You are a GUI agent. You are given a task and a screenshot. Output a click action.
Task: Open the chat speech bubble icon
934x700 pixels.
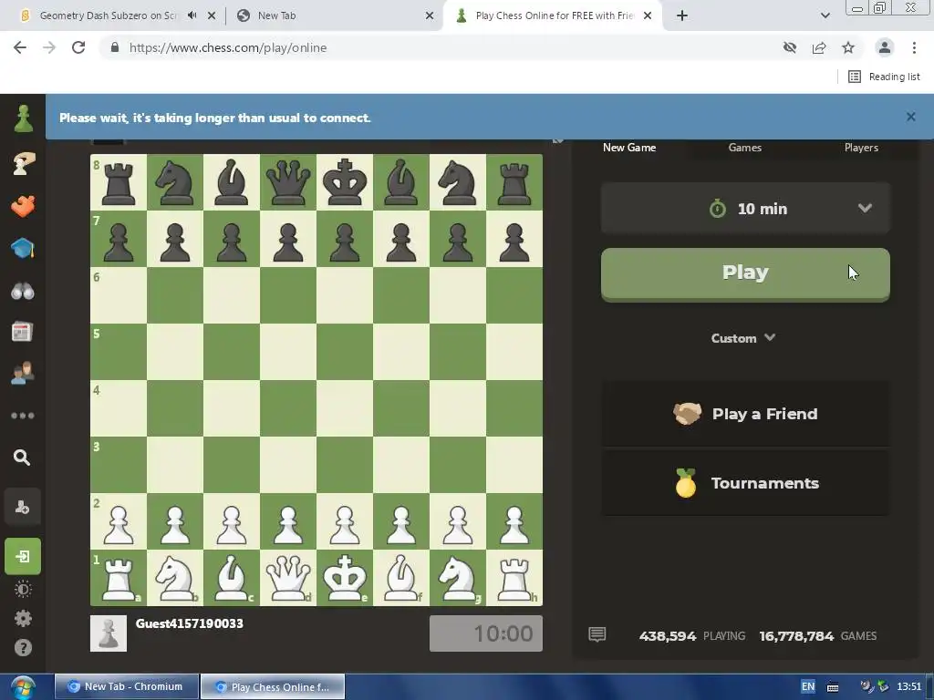click(597, 634)
